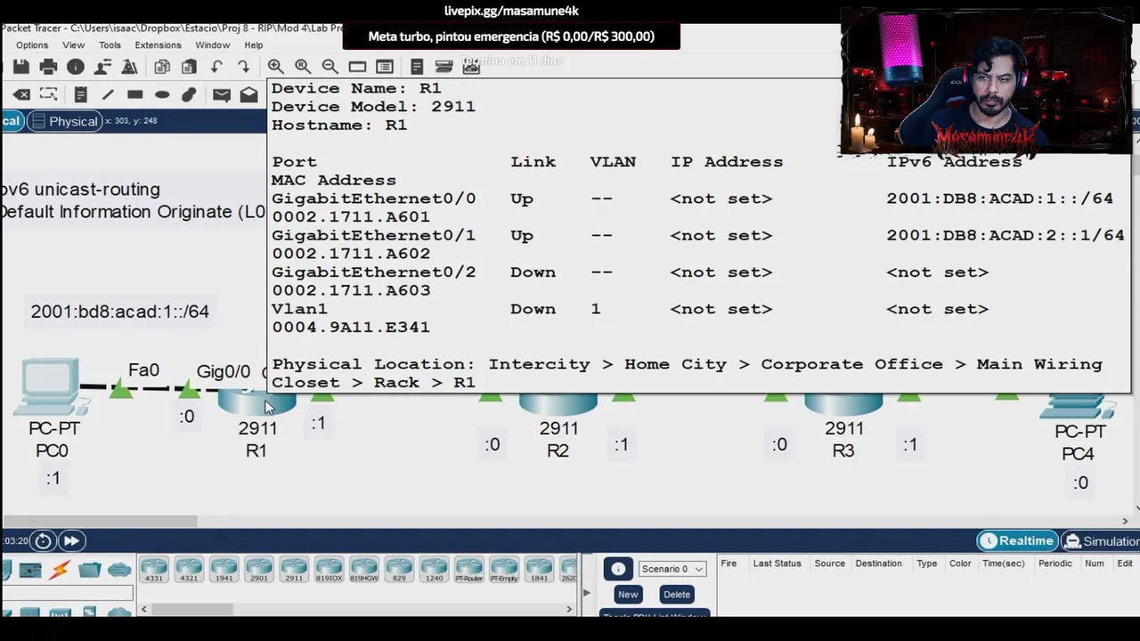Image resolution: width=1140 pixels, height=641 pixels.
Task: Select the Draw Freeform tool
Action: click(x=189, y=94)
